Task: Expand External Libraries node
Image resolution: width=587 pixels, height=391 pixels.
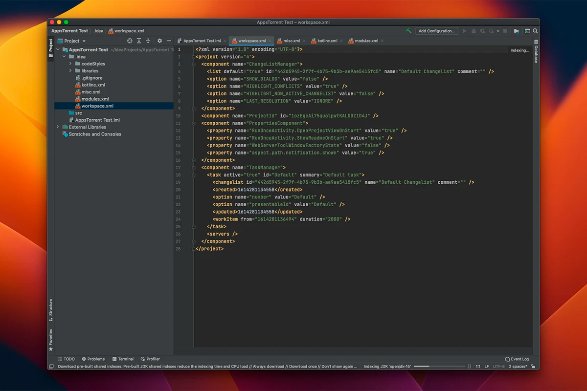Action: (58, 127)
